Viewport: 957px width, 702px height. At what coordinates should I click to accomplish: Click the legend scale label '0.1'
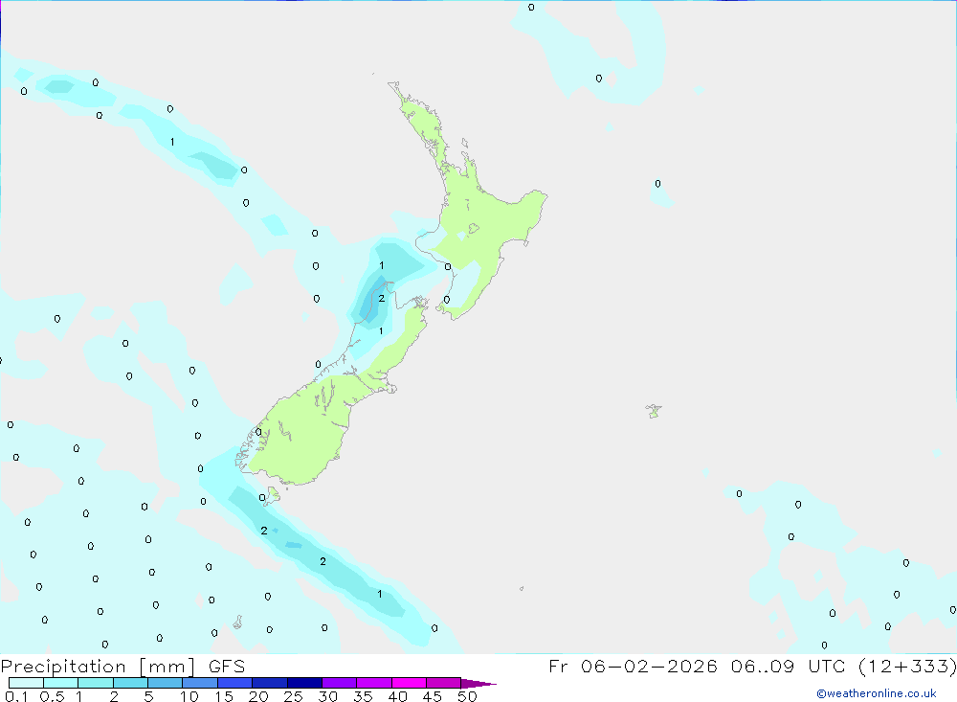(16, 696)
